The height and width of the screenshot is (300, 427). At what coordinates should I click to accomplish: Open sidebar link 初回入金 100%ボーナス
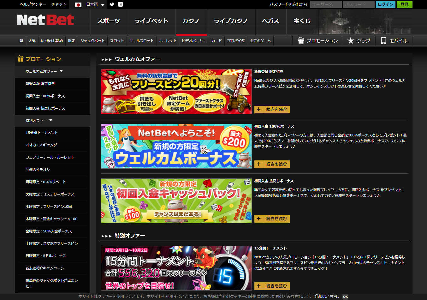click(x=45, y=96)
